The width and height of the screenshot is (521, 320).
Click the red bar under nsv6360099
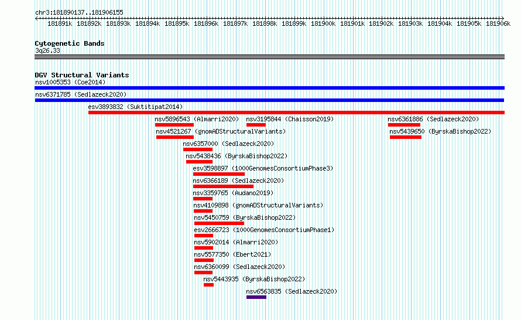[203, 273]
